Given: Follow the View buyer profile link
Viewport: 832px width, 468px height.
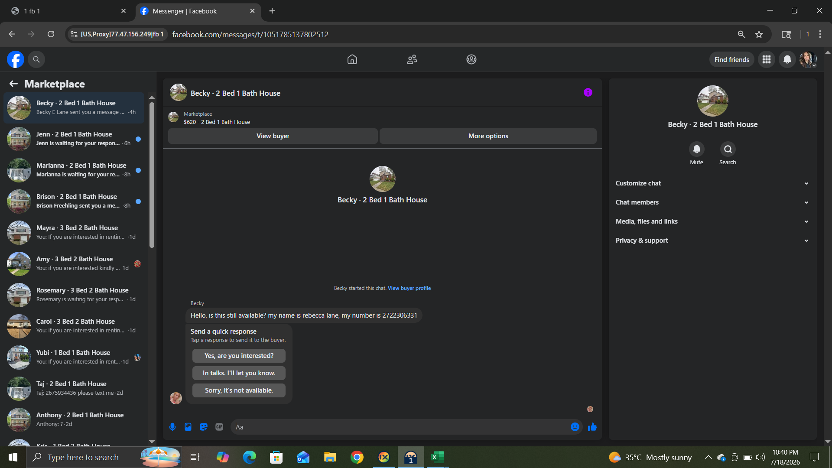Looking at the screenshot, I should 409,288.
